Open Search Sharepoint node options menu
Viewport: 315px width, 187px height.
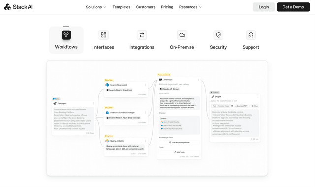(x=145, y=85)
